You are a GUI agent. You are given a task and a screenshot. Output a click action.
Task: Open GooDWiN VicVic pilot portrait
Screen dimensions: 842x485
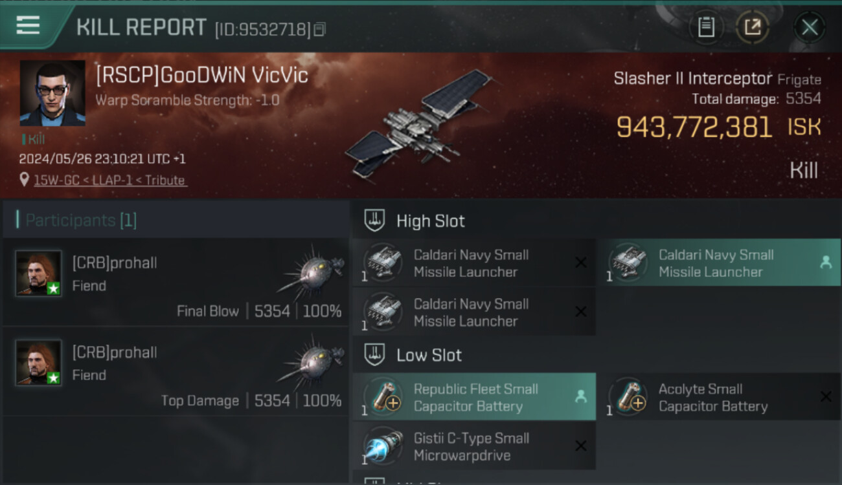coord(52,93)
